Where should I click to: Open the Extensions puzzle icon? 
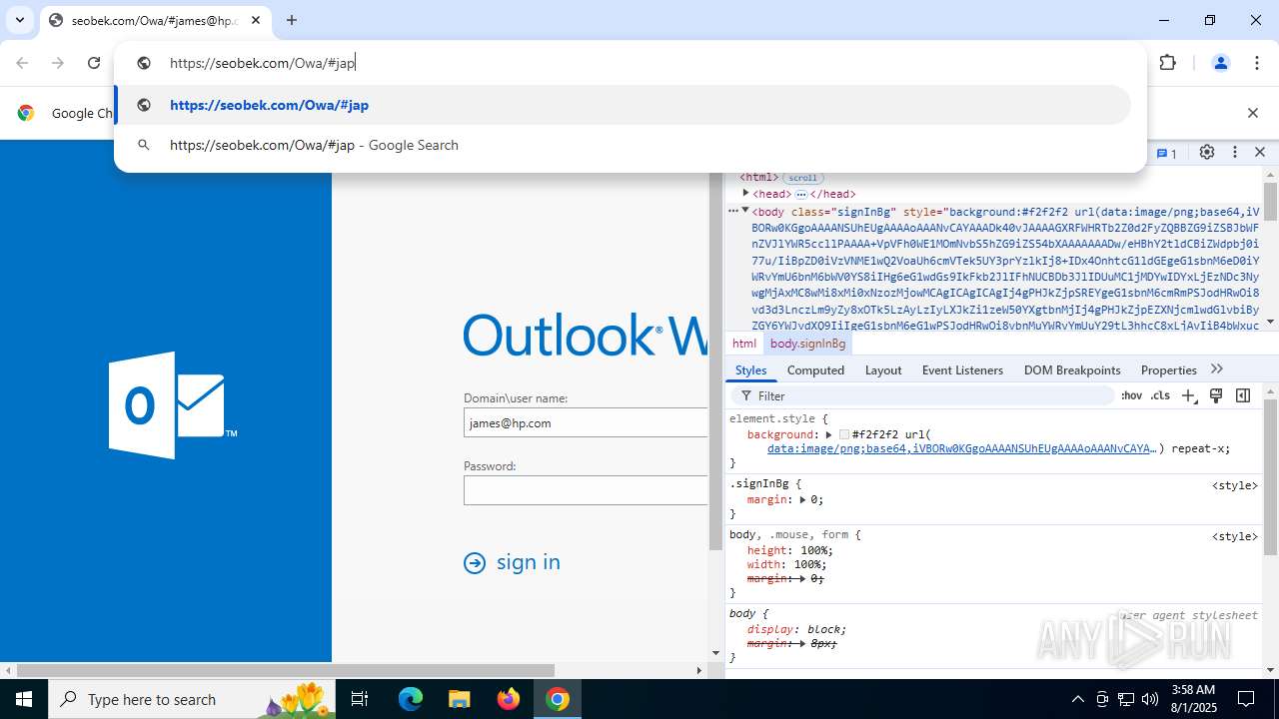(x=1167, y=63)
